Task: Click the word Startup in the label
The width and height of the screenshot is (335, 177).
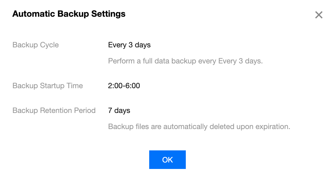Action: pos(53,86)
